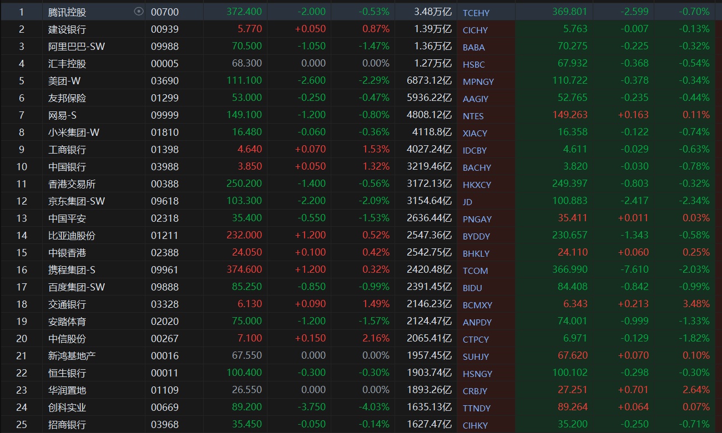Click the circle icon beside 腾讯控股
Screen dimensions: 722x433
(x=139, y=12)
